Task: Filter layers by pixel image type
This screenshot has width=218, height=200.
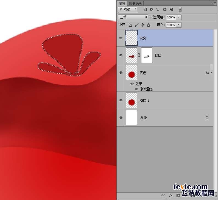Action: click(145, 10)
